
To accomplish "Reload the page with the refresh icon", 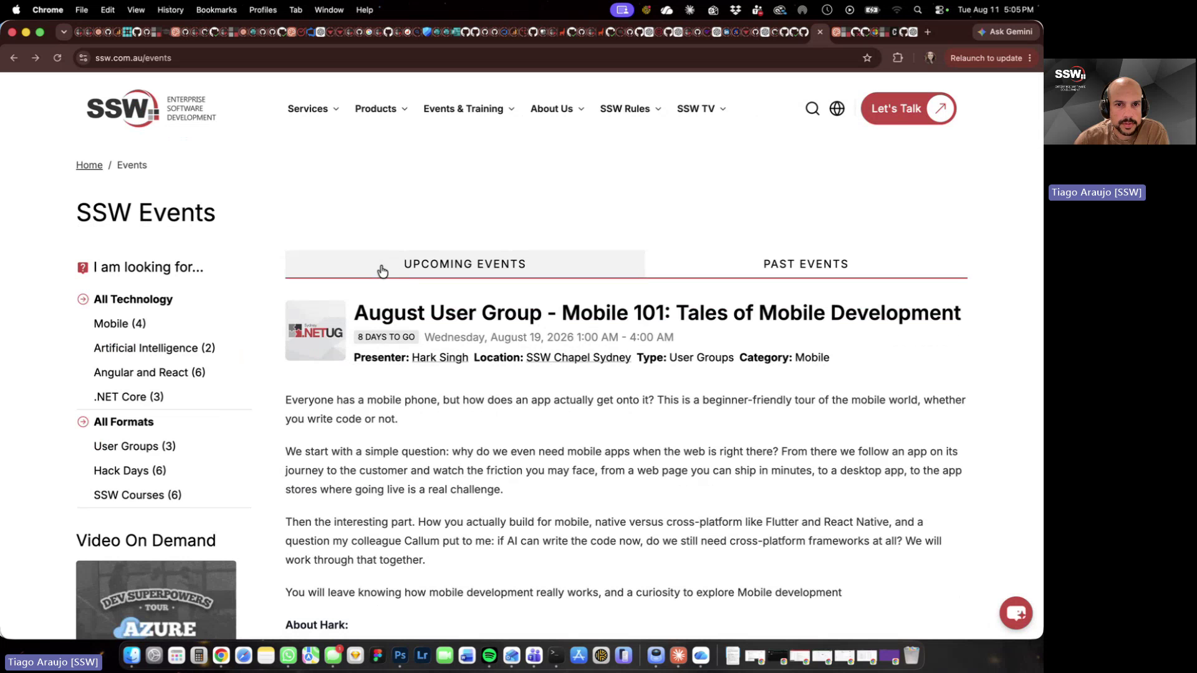I will 57,58.
